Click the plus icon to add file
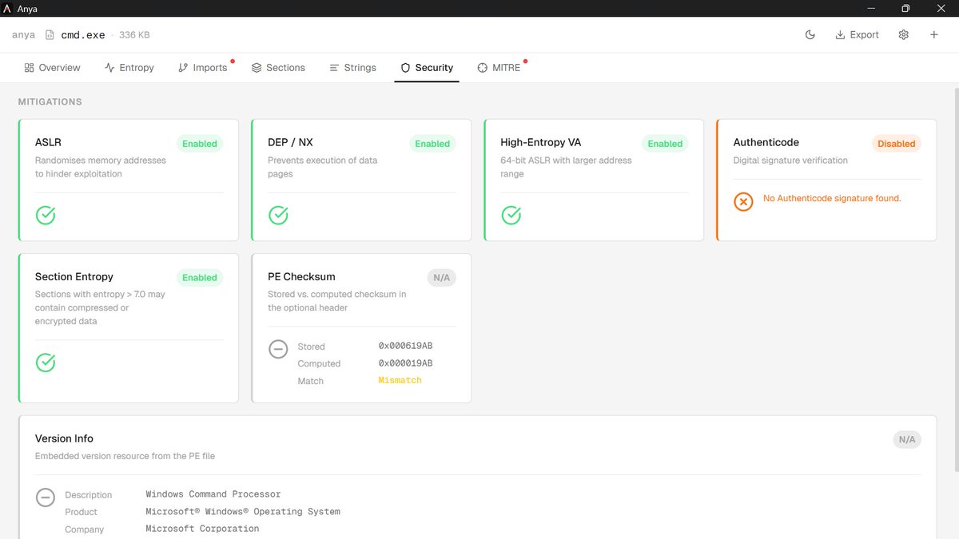This screenshot has width=959, height=539. point(934,35)
